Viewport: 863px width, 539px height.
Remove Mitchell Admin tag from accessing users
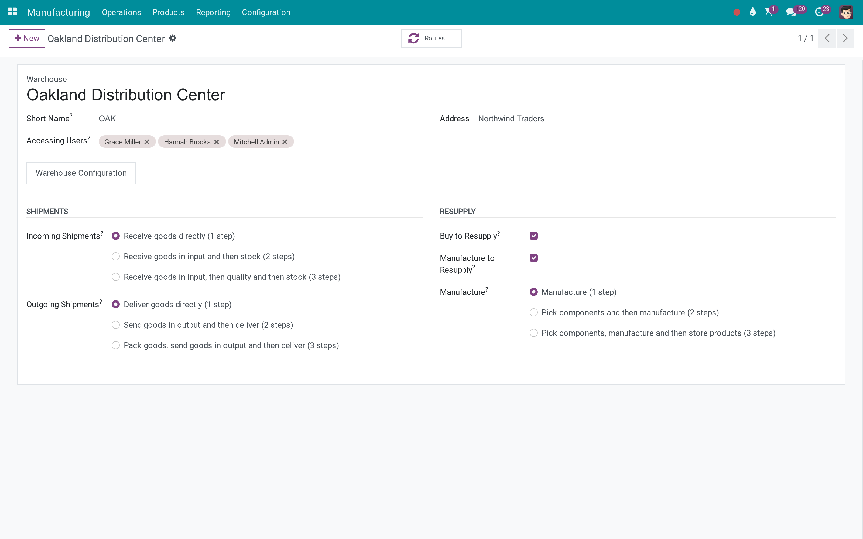pos(285,142)
